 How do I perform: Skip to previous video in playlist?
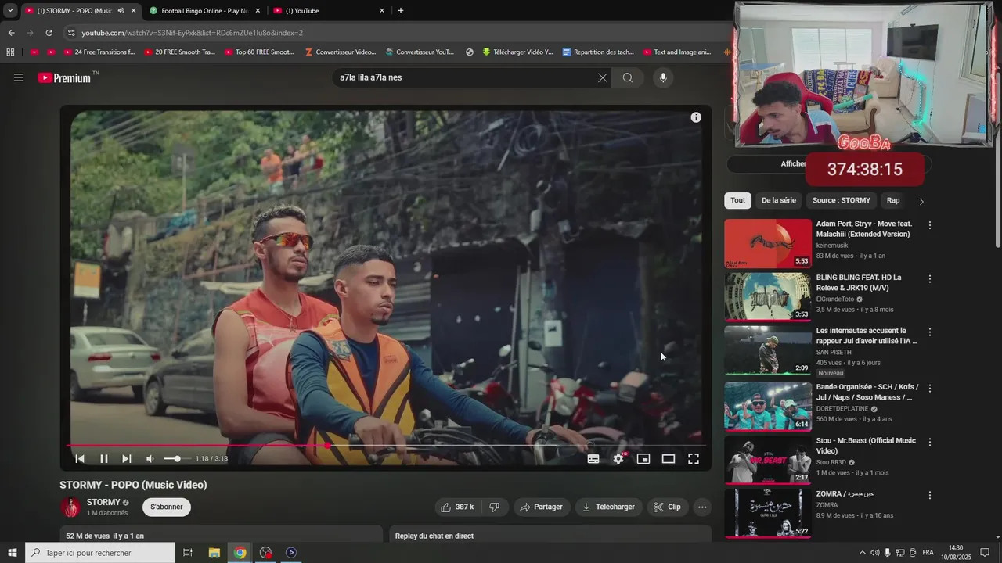pos(80,459)
